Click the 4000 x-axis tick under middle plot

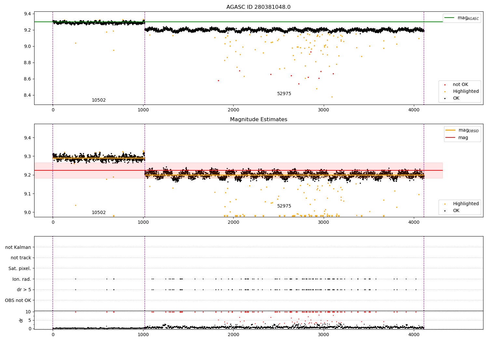414,222
